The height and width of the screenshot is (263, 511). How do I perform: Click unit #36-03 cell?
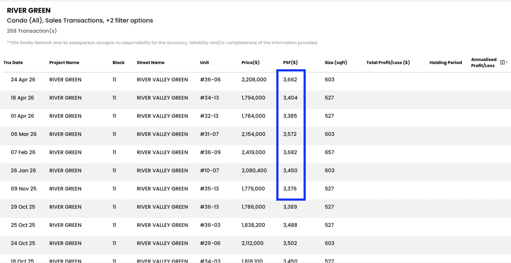[x=210, y=225]
